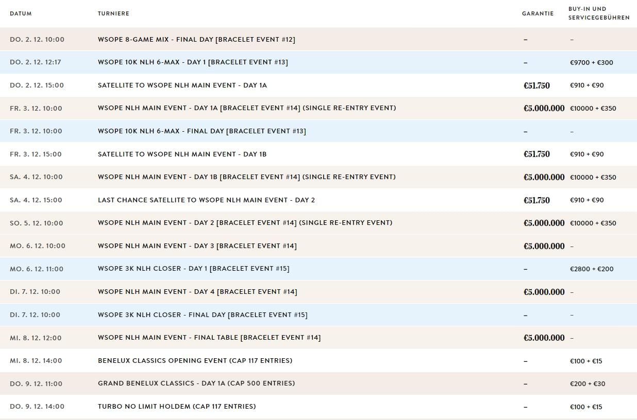This screenshot has width=637, height=420.
Task: Click buy-in €200 + €30
Action: (588, 384)
